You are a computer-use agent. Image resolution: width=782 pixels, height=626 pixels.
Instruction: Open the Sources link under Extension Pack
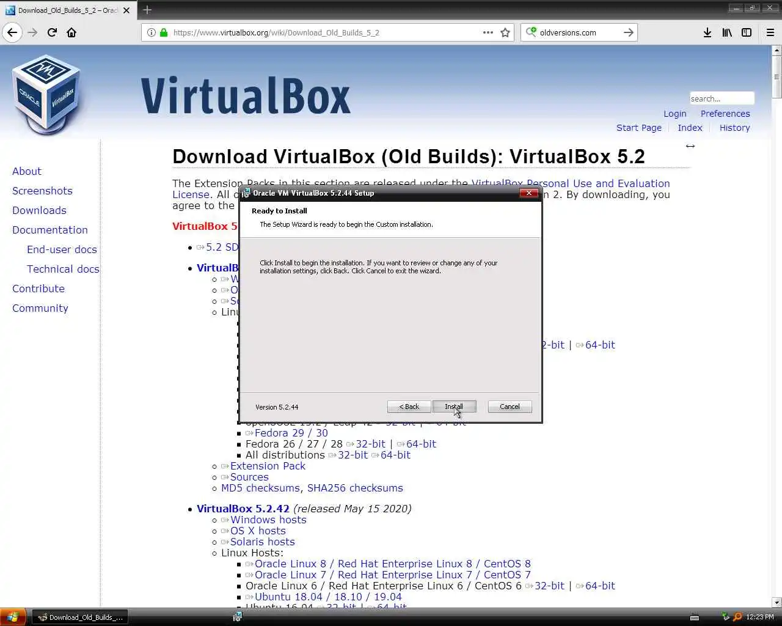pos(249,477)
